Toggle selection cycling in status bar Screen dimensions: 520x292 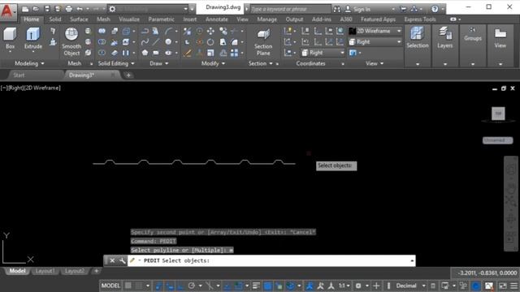pyautogui.click(x=279, y=286)
